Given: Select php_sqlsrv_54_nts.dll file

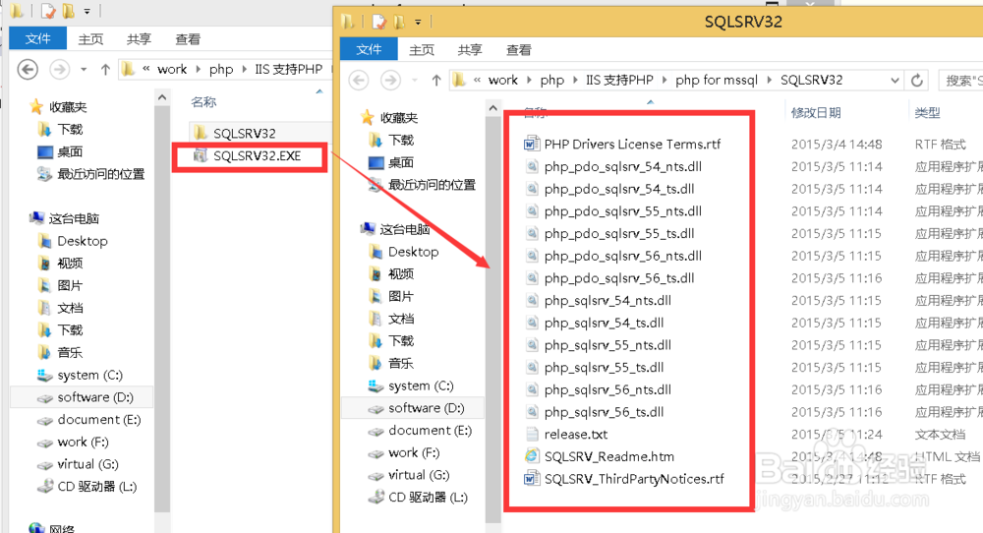Looking at the screenshot, I should [607, 300].
